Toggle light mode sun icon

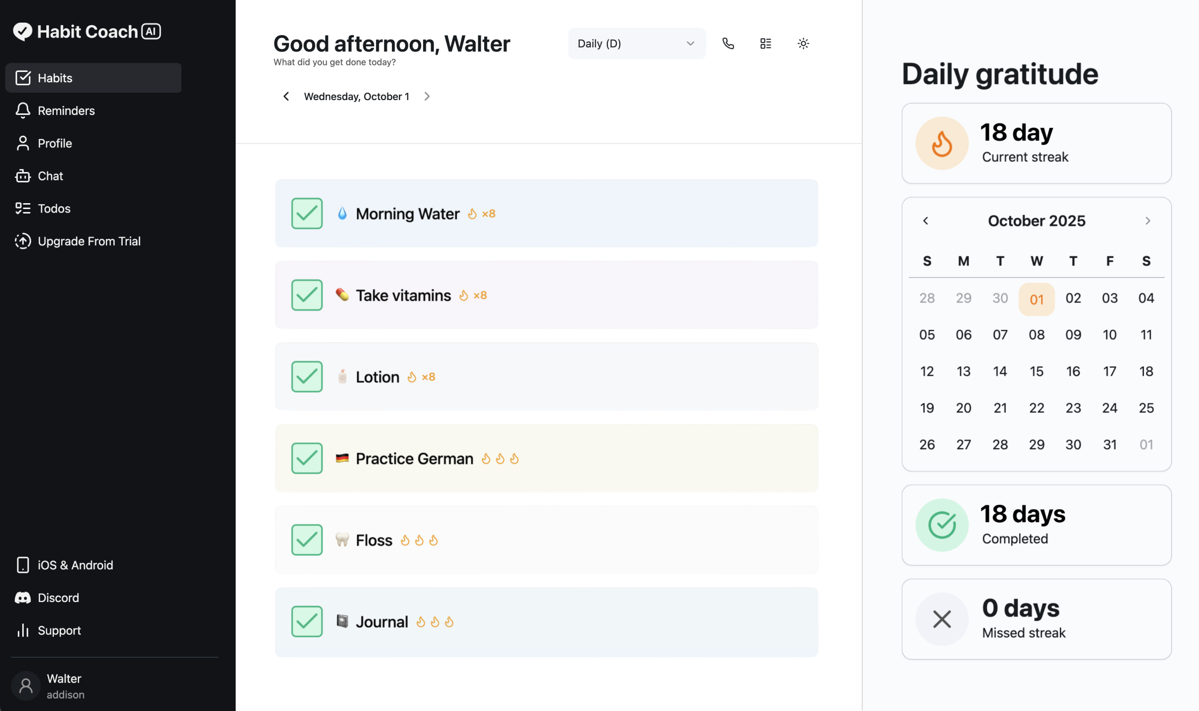point(803,43)
